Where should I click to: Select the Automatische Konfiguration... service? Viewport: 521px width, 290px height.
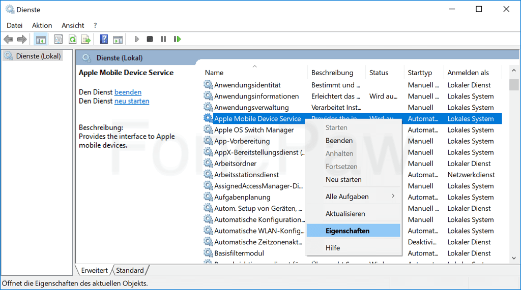259,219
